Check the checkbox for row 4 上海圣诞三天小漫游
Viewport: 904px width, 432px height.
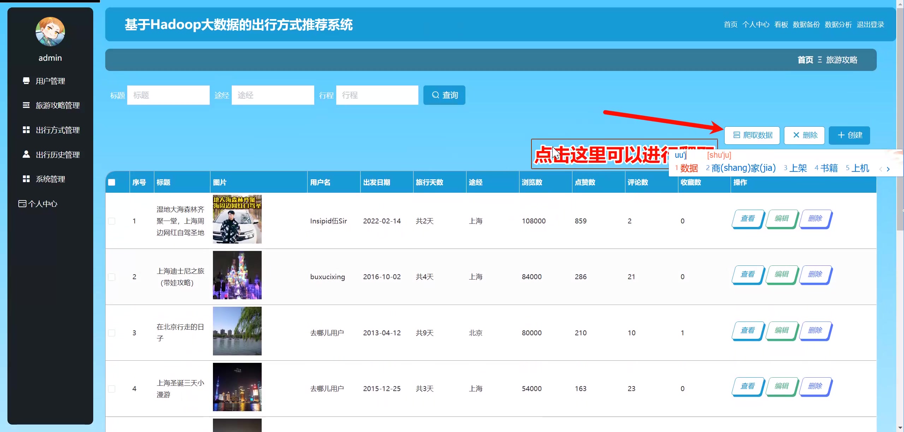pos(112,389)
